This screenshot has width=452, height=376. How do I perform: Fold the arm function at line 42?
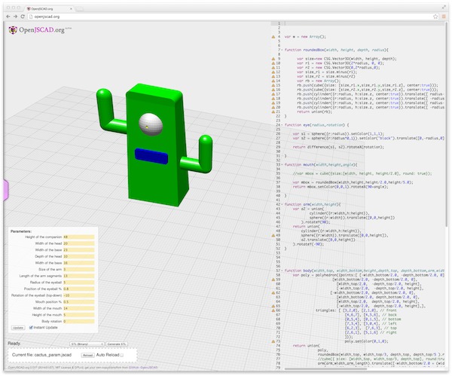[282, 204]
